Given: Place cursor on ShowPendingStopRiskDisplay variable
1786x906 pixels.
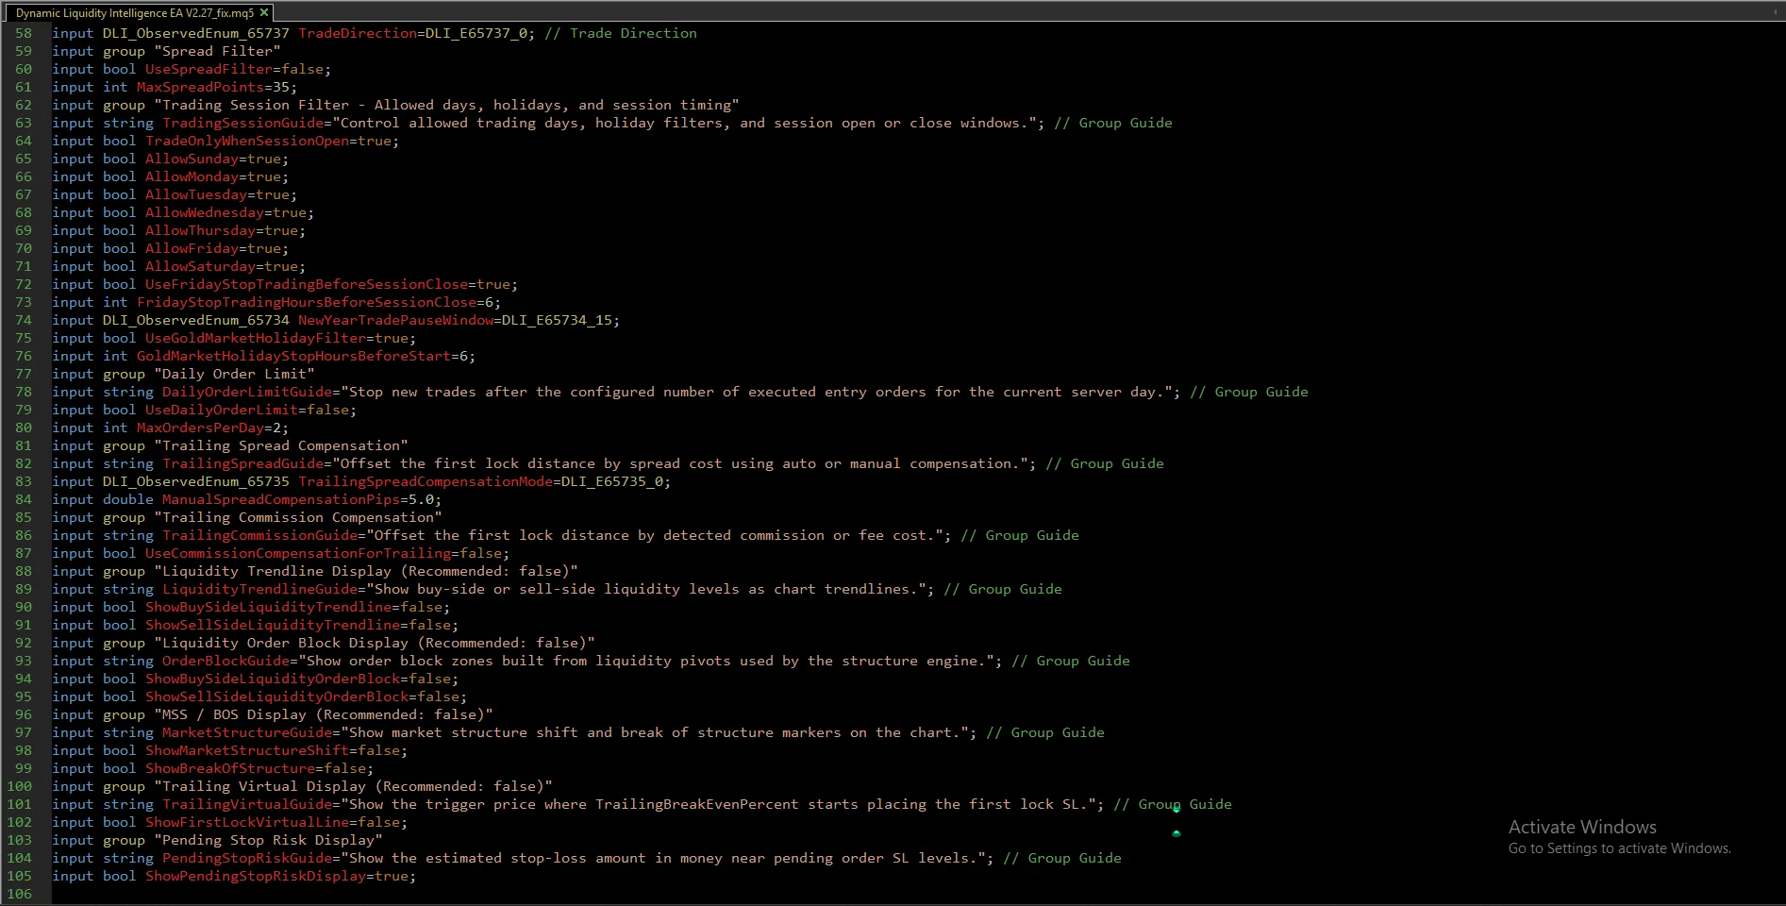Looking at the screenshot, I should tap(256, 876).
